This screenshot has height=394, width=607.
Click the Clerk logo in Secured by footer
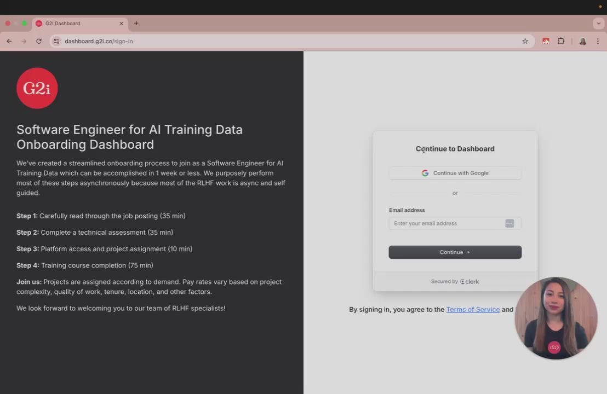coord(469,281)
